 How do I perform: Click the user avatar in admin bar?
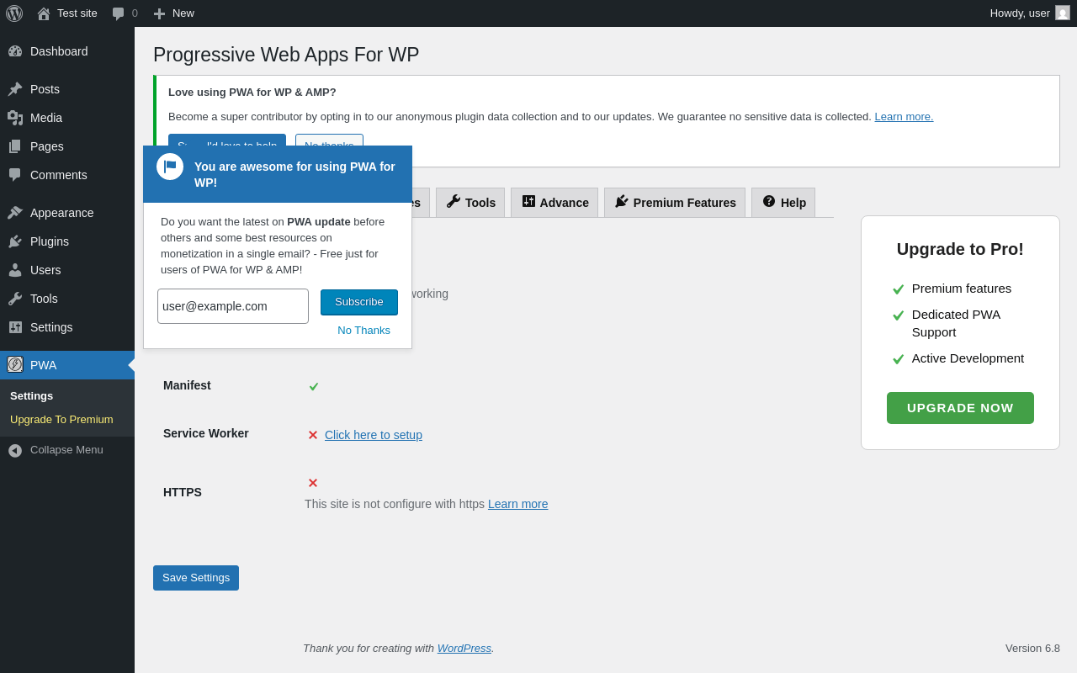1063,13
